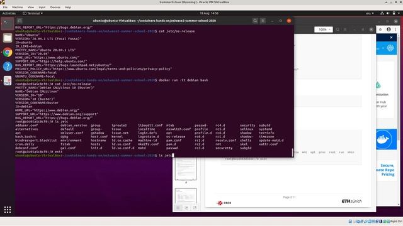Click the fingerprint icon on the Docker page
The width and height of the screenshot is (403, 226).
pyautogui.click(x=390, y=48)
